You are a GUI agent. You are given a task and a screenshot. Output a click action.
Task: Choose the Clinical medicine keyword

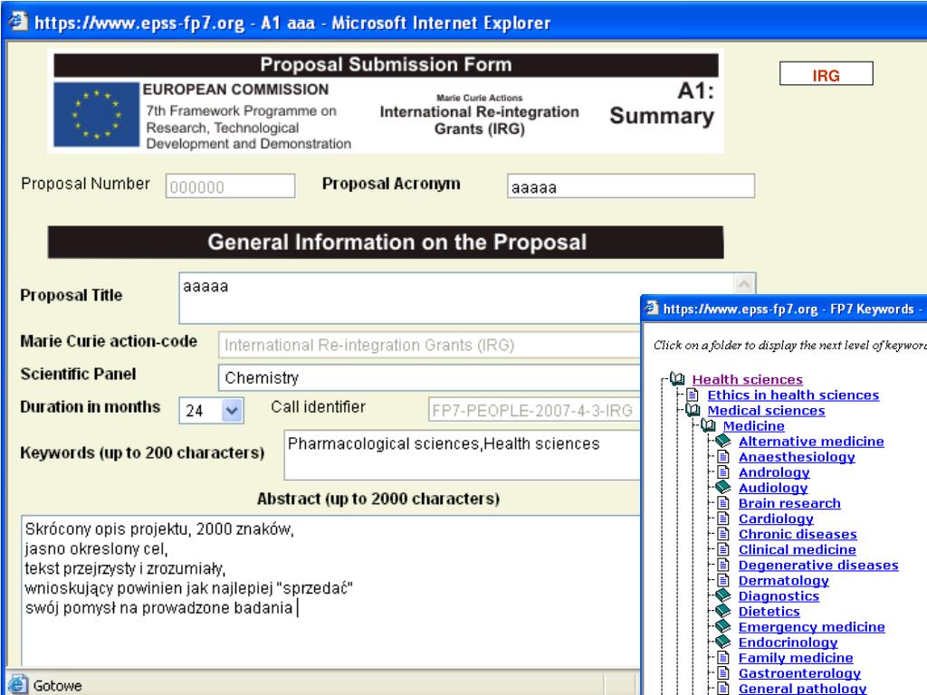(797, 549)
